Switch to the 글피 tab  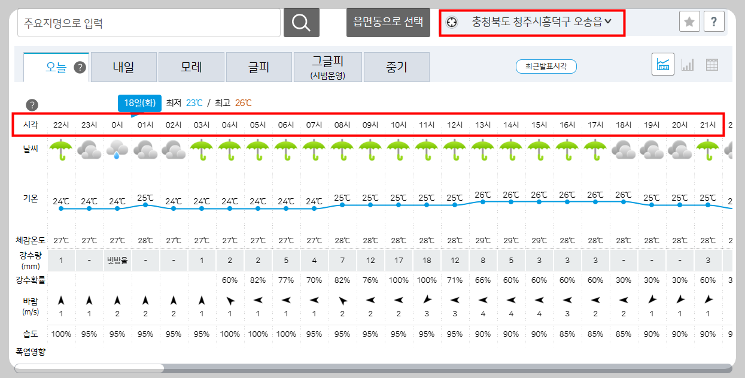click(x=259, y=67)
